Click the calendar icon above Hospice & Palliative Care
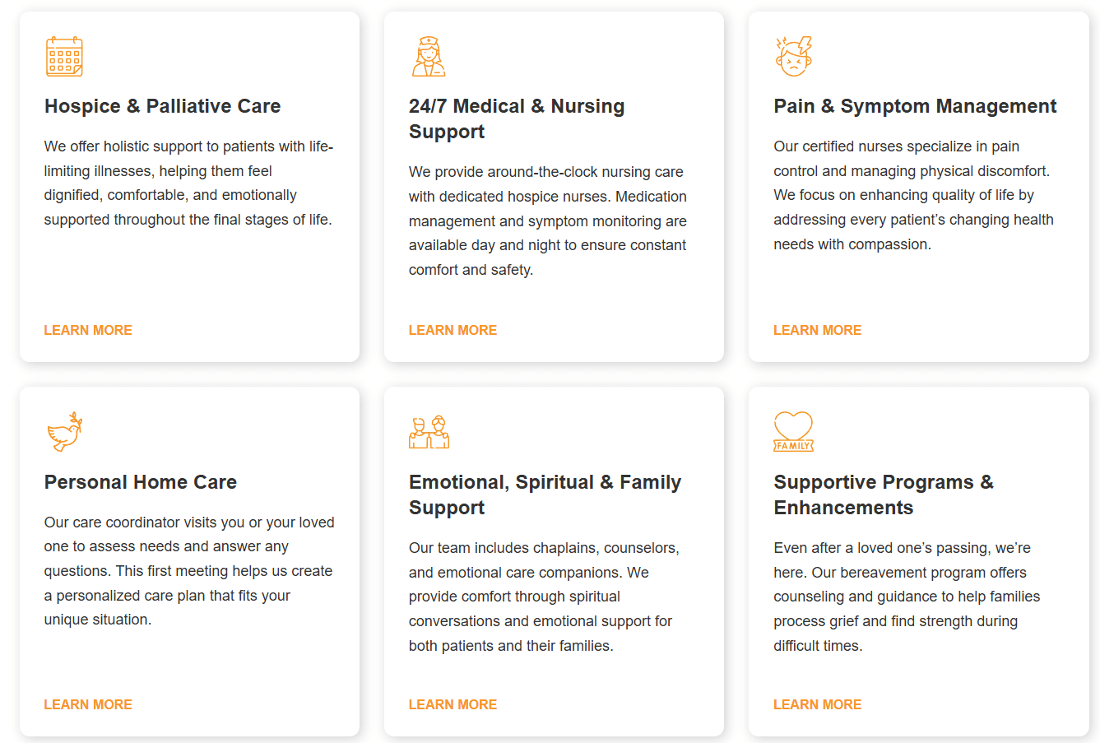Image resolution: width=1100 pixels, height=743 pixels. (x=64, y=57)
